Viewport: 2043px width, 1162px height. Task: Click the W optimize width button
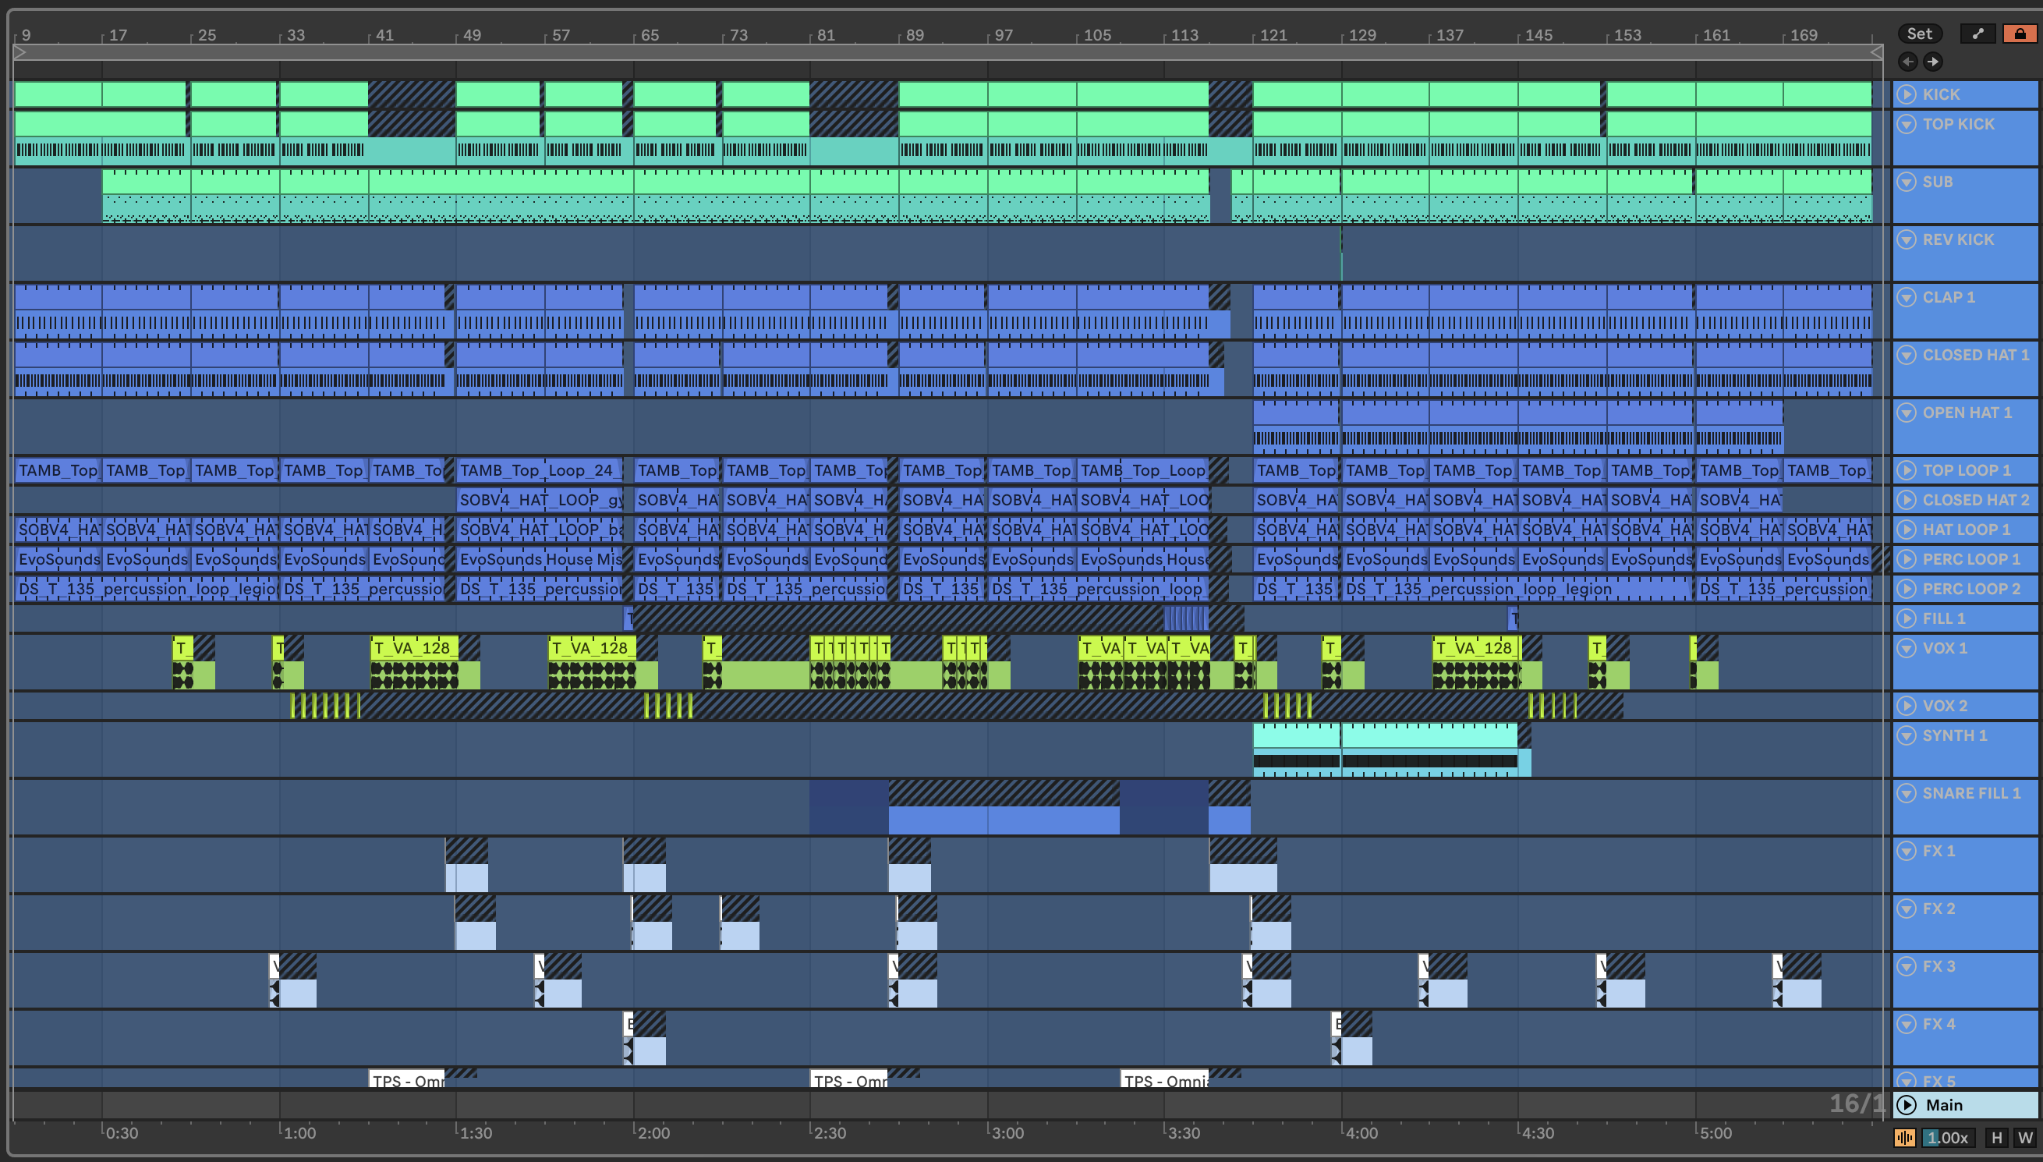(x=2024, y=1137)
